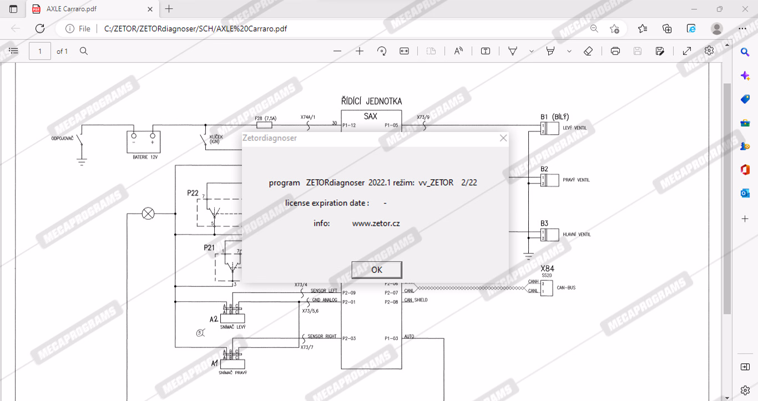Viewport: 758px width, 401px height.
Task: Click the 'ŘÍDÍCÍ JEDNOTKA' schematic heading
Action: (x=371, y=101)
